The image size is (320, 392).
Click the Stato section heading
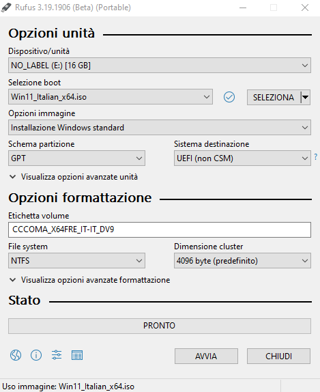(25, 300)
